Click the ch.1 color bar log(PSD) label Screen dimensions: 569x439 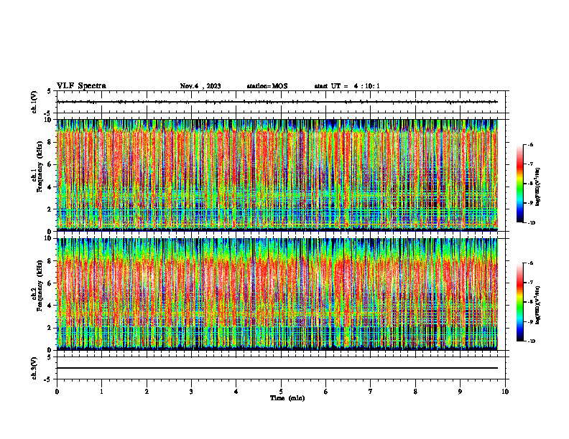coord(538,187)
